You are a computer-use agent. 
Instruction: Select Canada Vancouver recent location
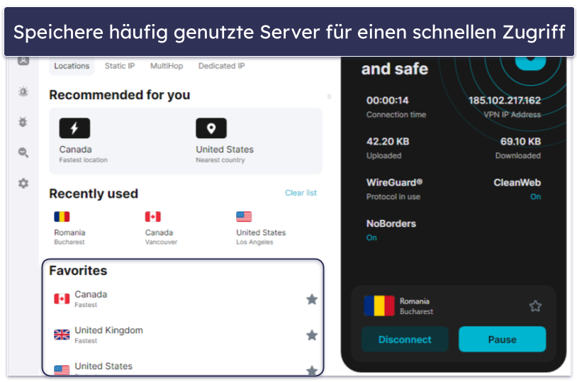[x=161, y=228]
